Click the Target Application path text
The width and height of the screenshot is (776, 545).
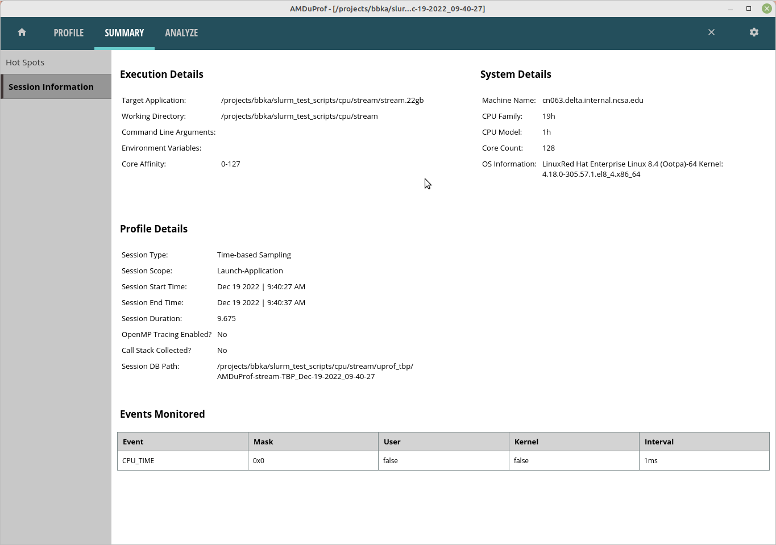pos(322,100)
